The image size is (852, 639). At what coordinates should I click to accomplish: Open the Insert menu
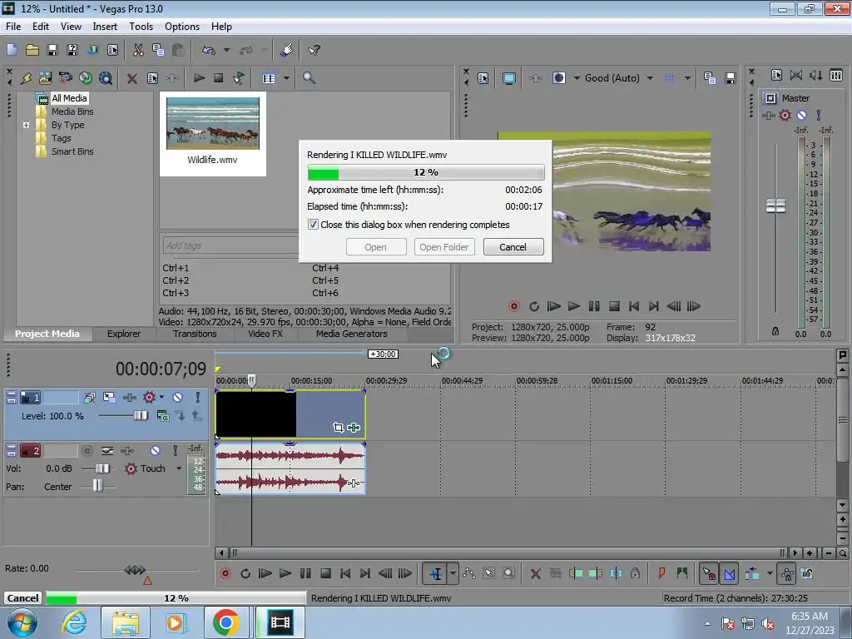pos(105,26)
